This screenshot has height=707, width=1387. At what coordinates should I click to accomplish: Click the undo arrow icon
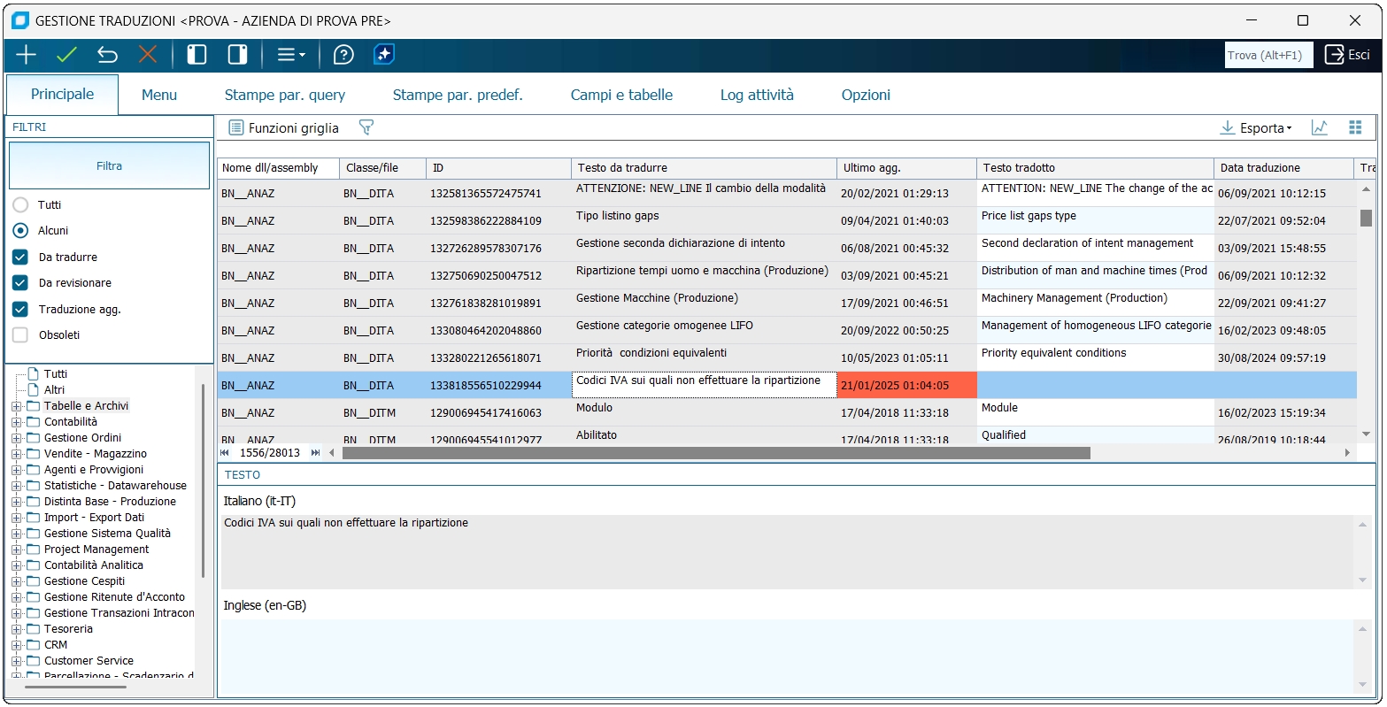(107, 55)
